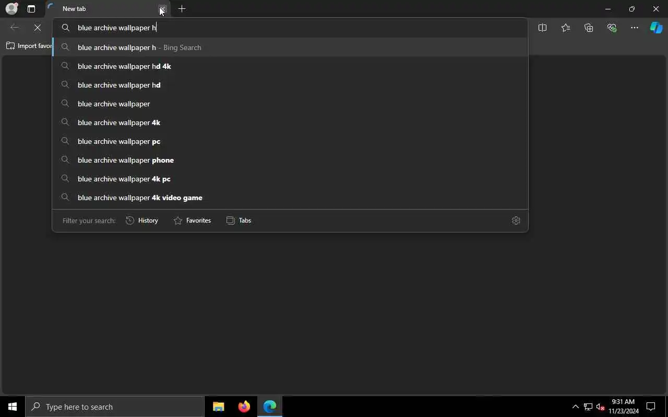Show hidden tray icons chevron
Image resolution: width=668 pixels, height=417 pixels.
pyautogui.click(x=576, y=407)
